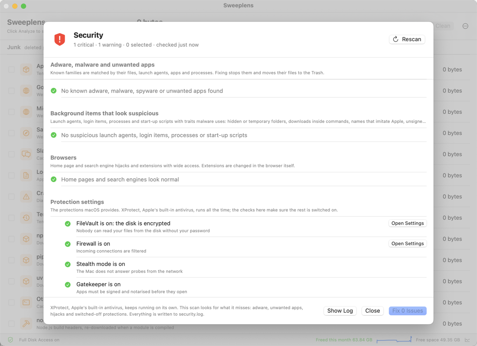Image resolution: width=477 pixels, height=346 pixels.
Task: Click green check next to Firewall is on
Action: coord(68,244)
